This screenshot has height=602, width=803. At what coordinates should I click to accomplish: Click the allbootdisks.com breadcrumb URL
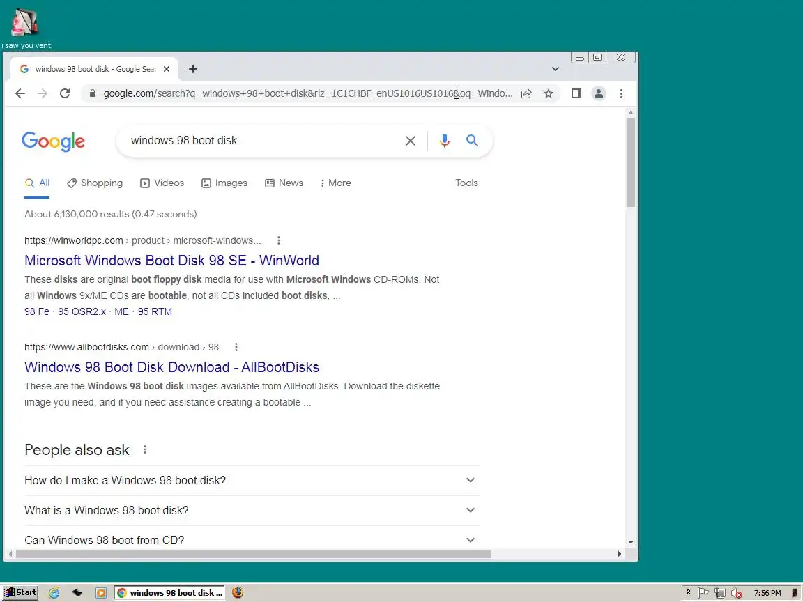(x=121, y=347)
